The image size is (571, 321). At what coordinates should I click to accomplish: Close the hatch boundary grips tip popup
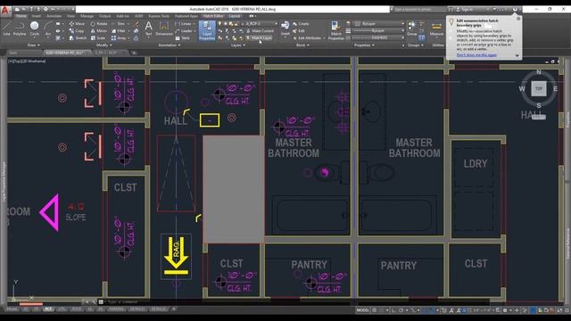click(518, 19)
